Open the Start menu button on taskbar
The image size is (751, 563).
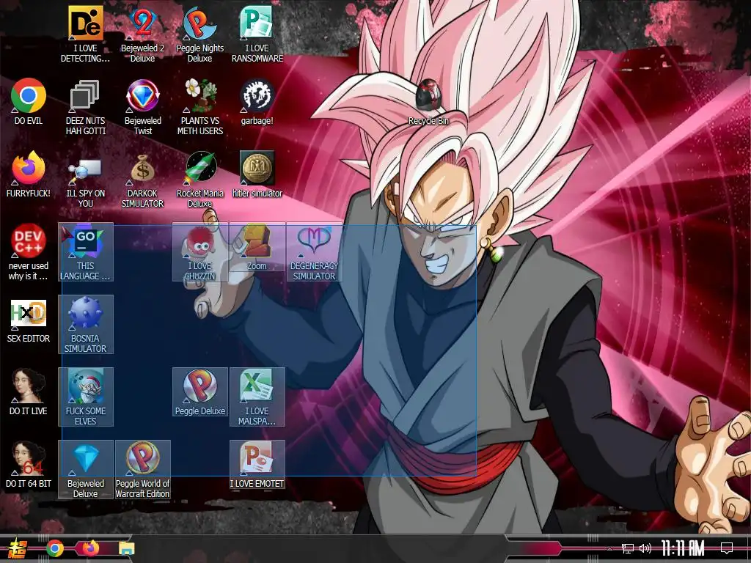(x=18, y=548)
